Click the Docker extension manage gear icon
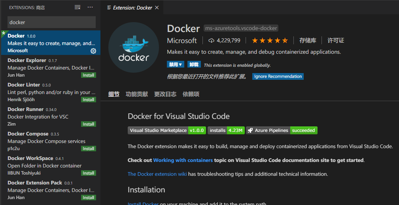 tap(93, 51)
